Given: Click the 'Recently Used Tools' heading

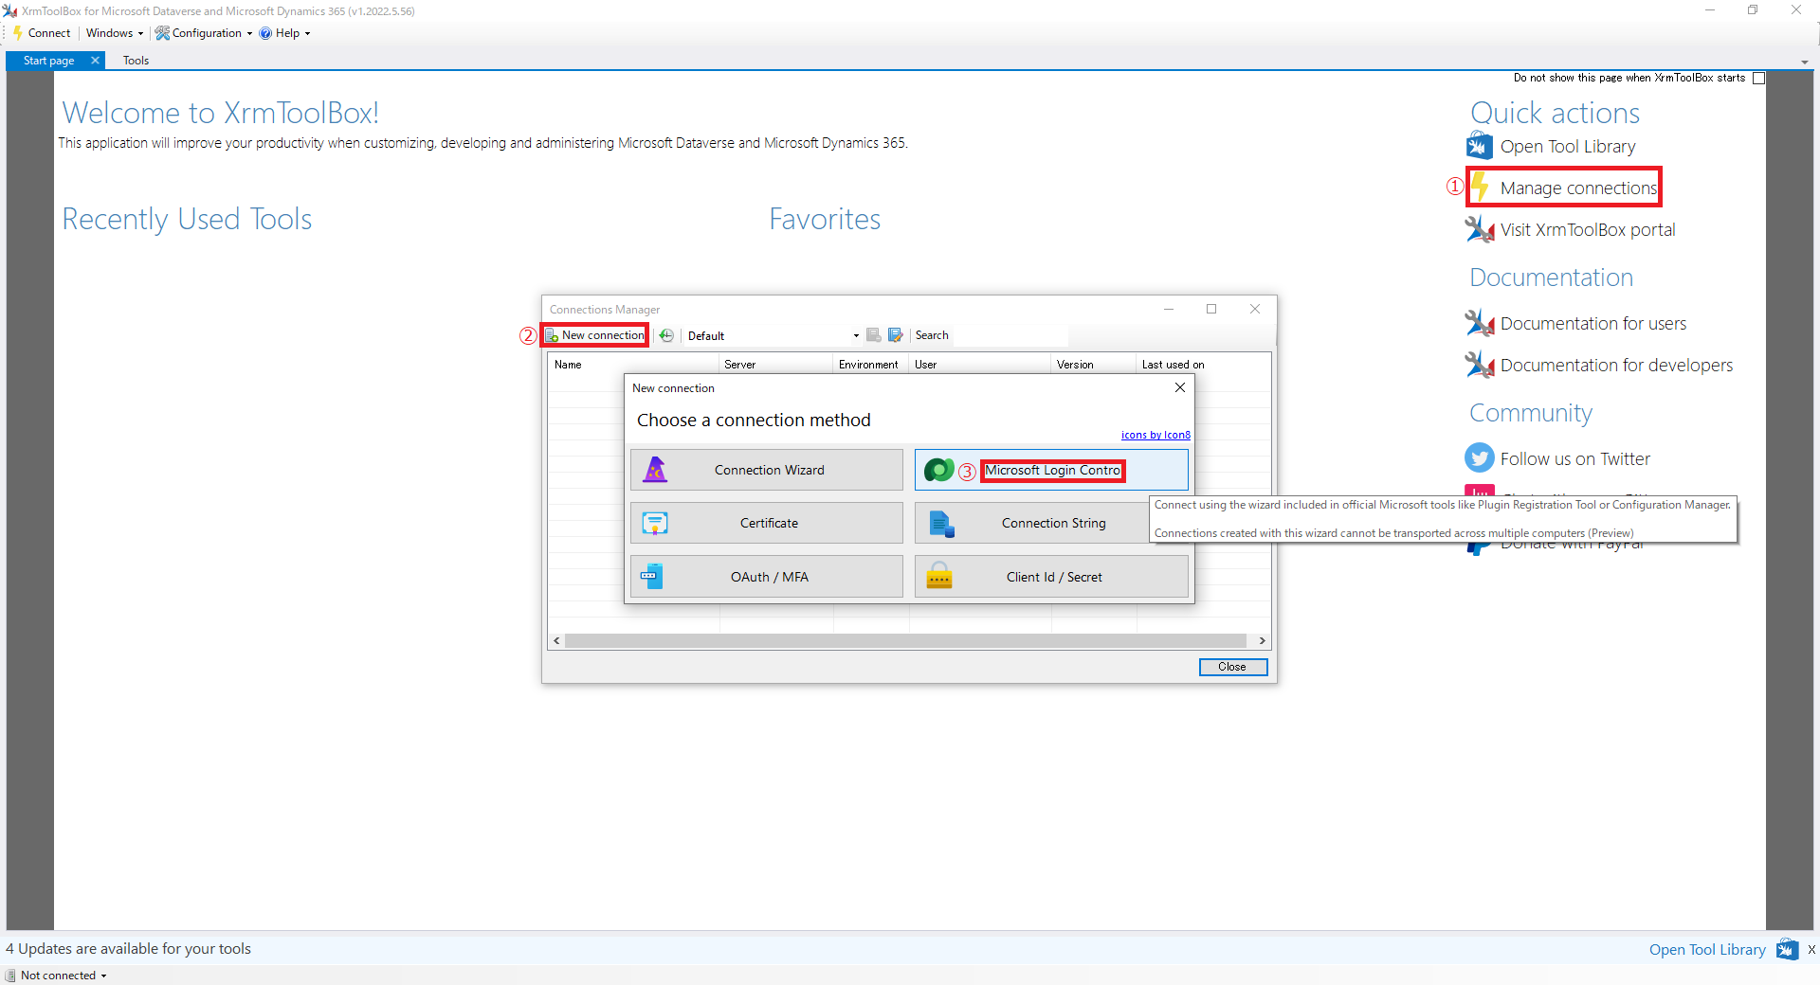Looking at the screenshot, I should pos(187,219).
